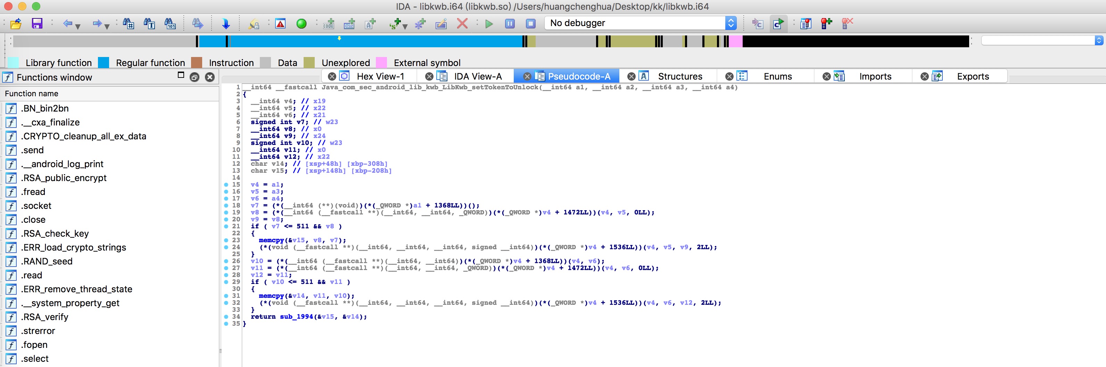Open the Enums tab
The width and height of the screenshot is (1106, 367).
coord(777,76)
